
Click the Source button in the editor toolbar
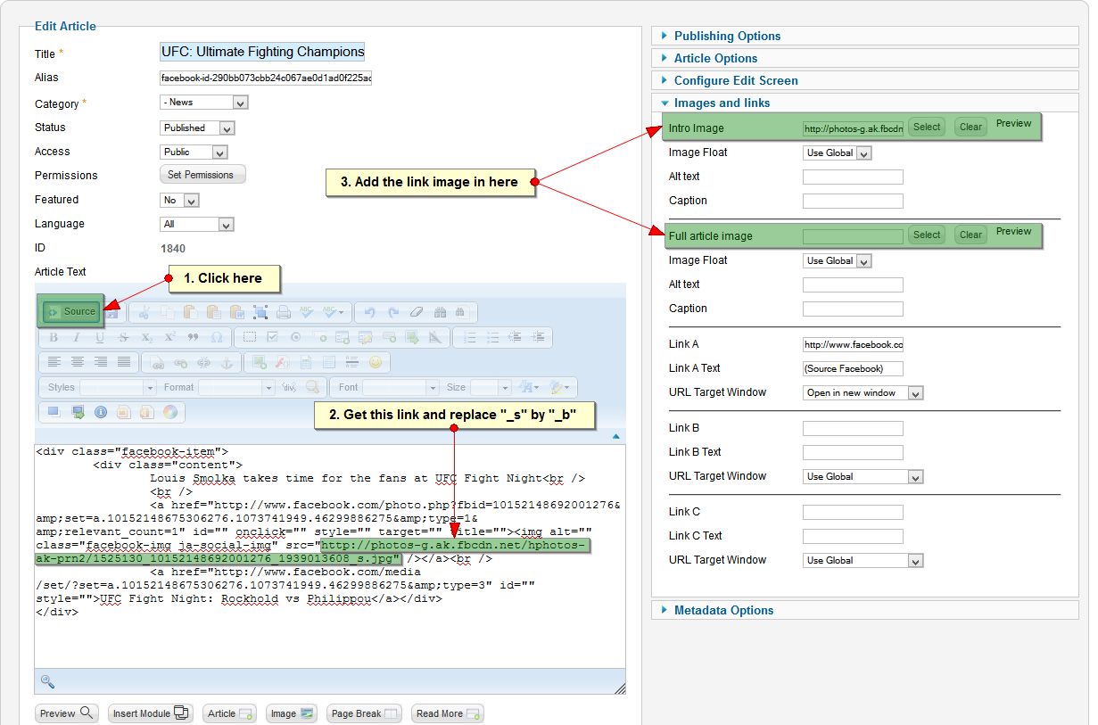[71, 311]
